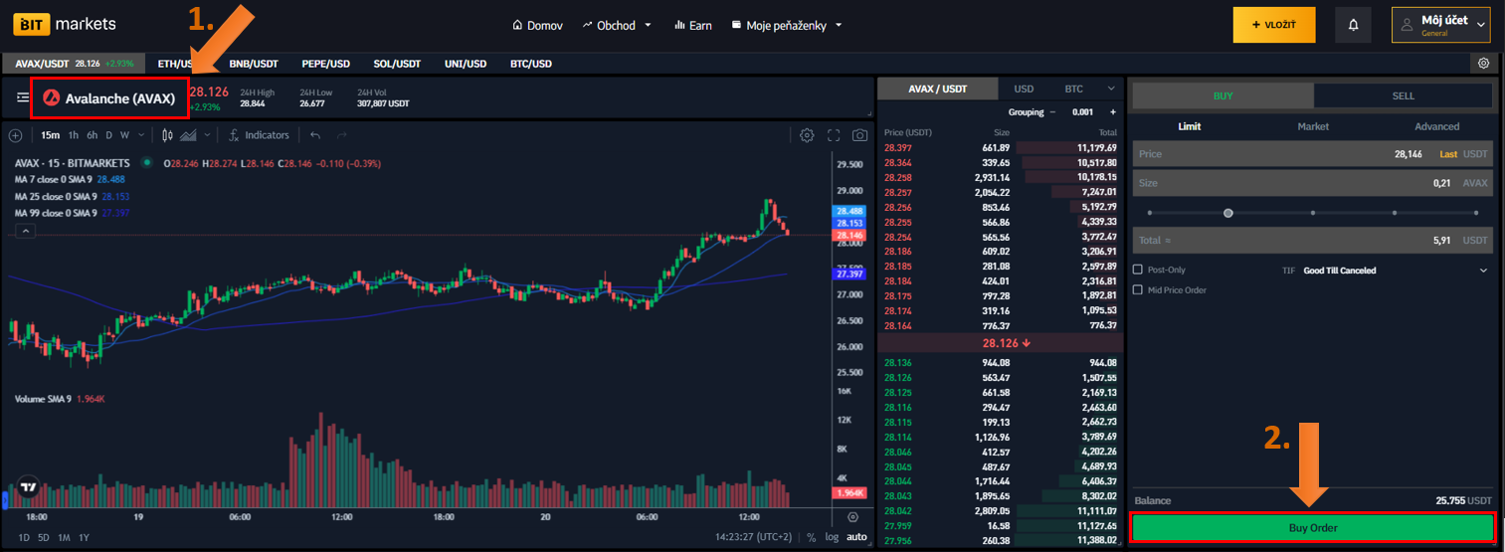Add a symbol to compare with plus icon
This screenshot has width=1505, height=552.
pos(15,135)
